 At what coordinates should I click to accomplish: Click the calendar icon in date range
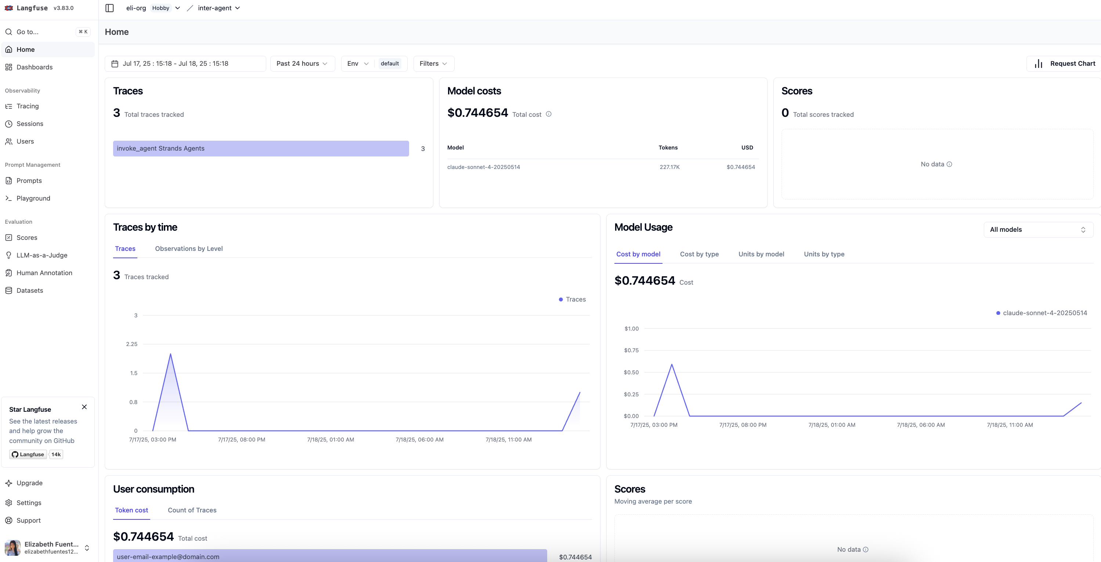click(x=115, y=64)
